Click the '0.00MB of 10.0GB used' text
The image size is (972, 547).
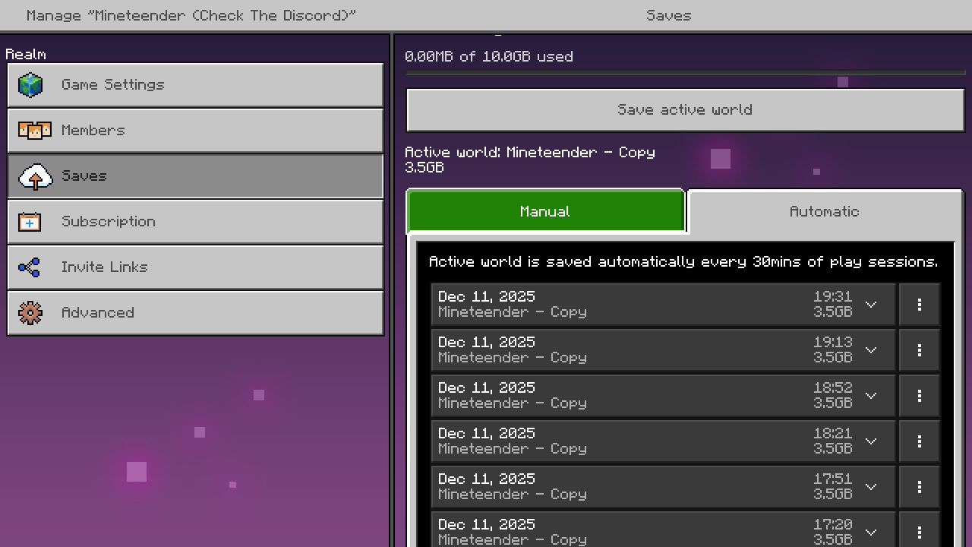[489, 57]
